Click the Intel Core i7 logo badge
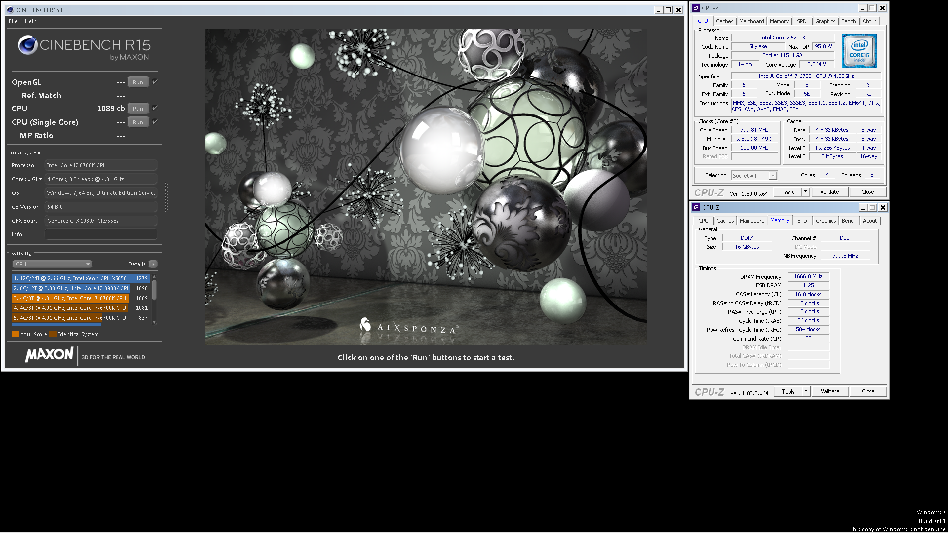Viewport: 948px width, 533px height. tap(859, 51)
